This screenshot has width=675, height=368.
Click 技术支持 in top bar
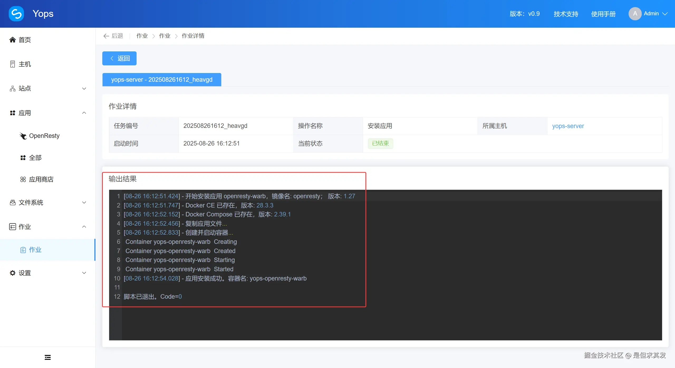coord(566,14)
